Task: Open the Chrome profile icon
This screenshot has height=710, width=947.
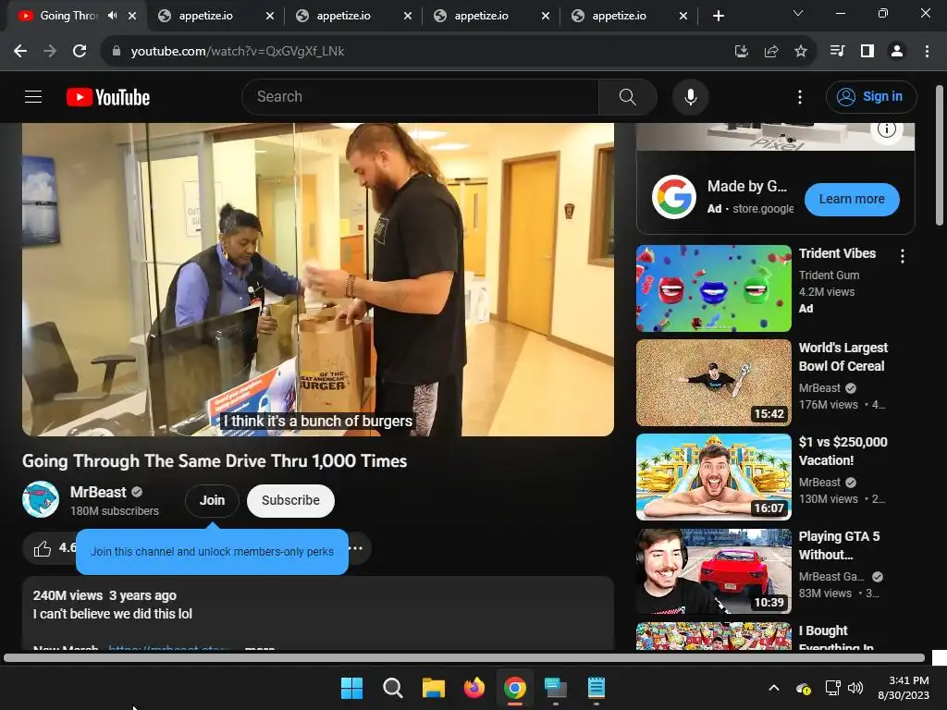Action: (x=897, y=52)
